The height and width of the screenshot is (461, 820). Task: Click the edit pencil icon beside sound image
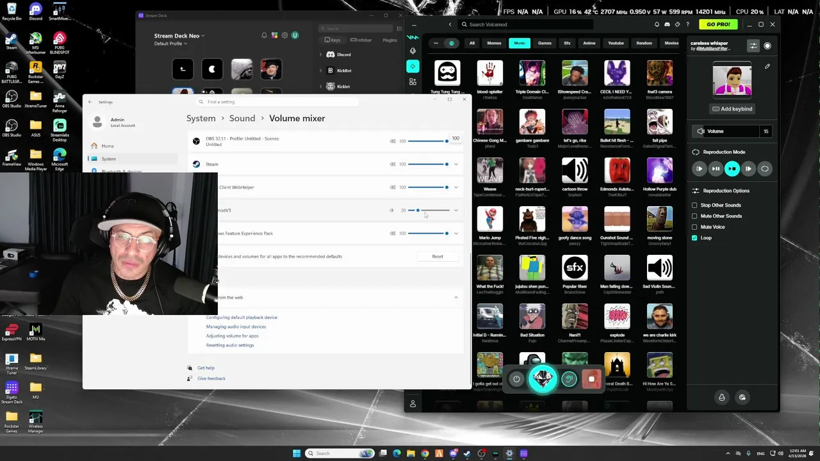coord(767,66)
